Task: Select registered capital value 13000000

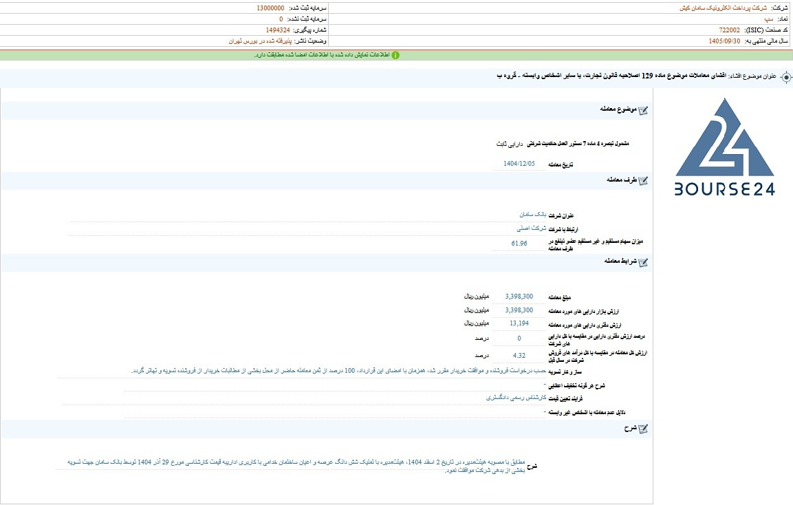Action: tap(270, 8)
